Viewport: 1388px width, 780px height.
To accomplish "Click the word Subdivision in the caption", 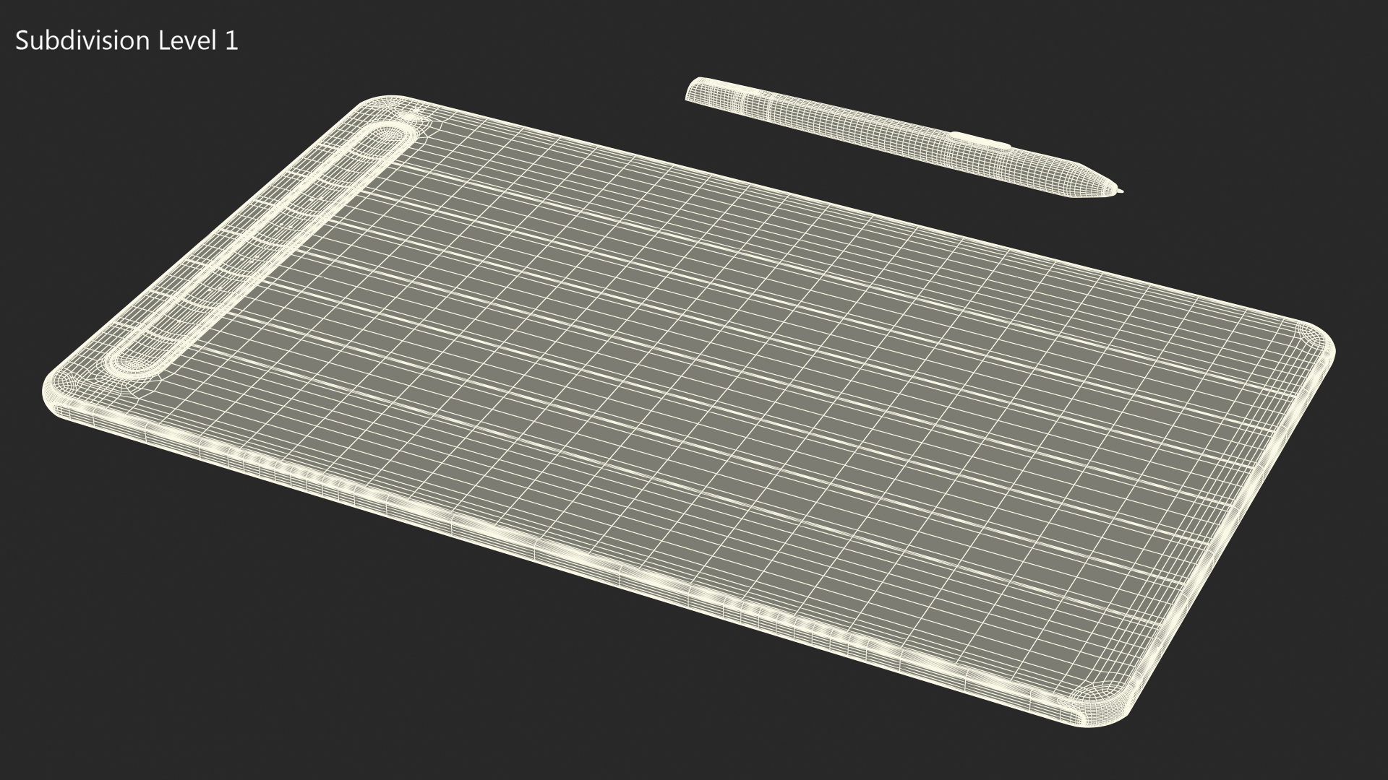I will click(x=82, y=41).
